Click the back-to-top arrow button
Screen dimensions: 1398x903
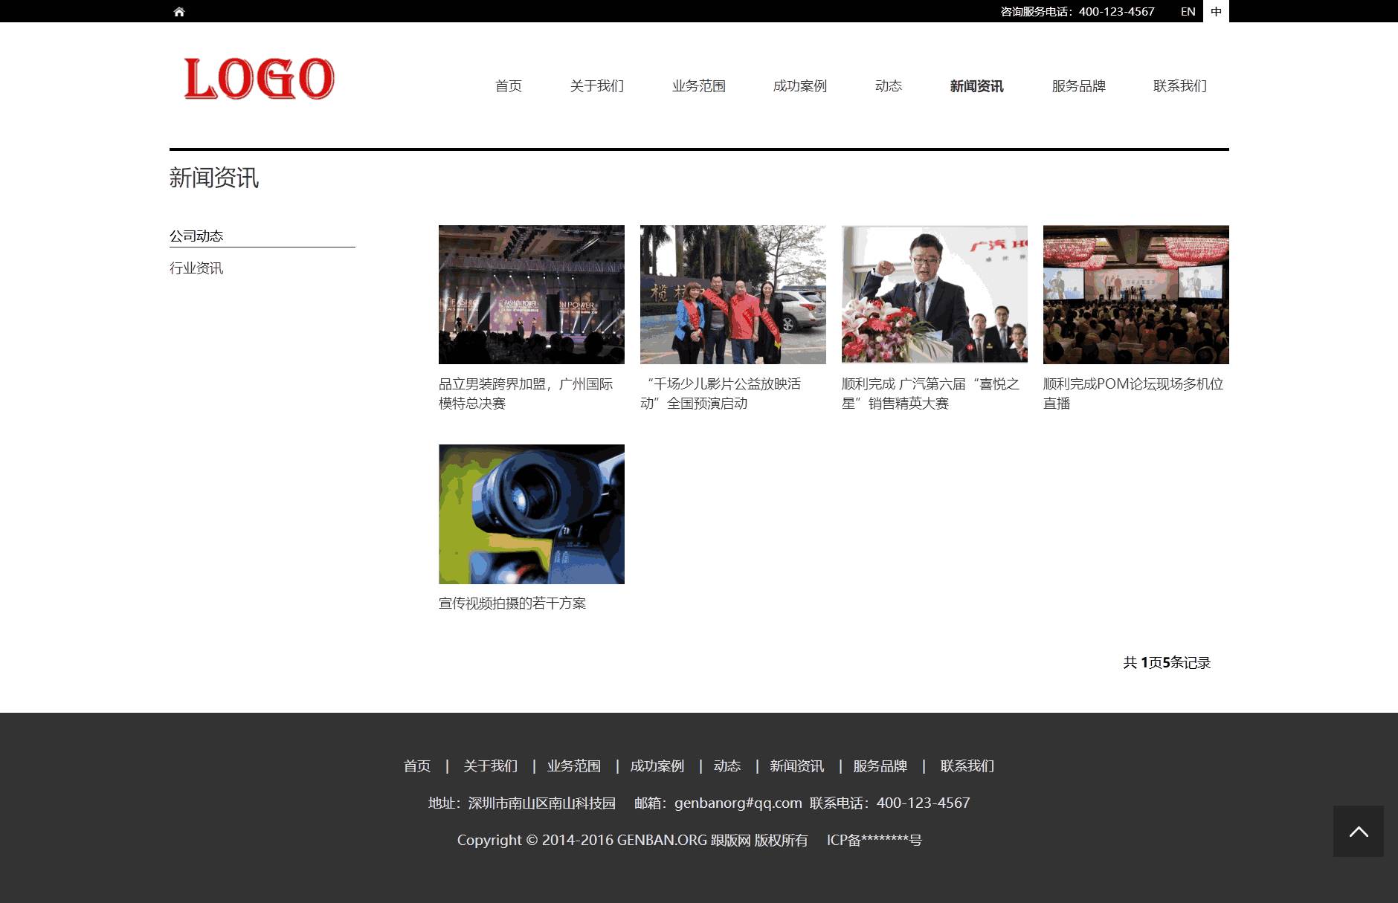(1359, 831)
